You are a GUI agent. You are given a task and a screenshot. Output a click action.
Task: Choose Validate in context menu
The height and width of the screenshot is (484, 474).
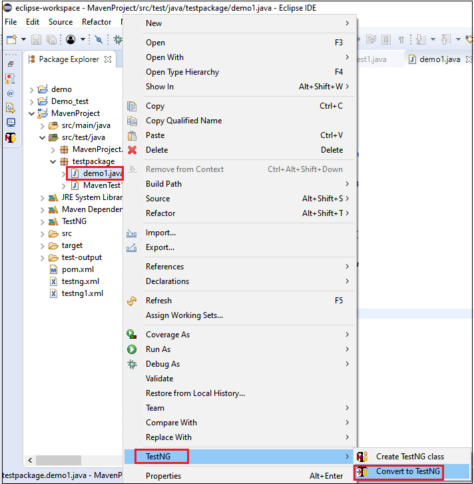click(239, 379)
